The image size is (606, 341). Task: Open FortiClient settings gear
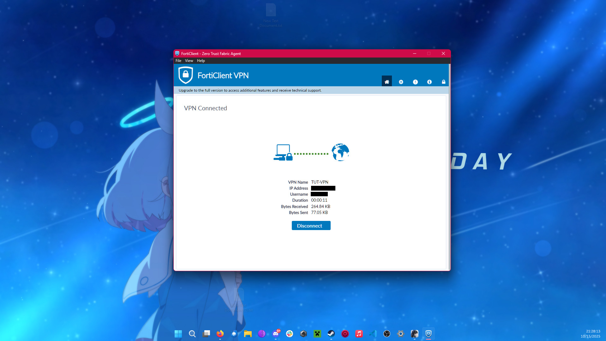pyautogui.click(x=401, y=82)
